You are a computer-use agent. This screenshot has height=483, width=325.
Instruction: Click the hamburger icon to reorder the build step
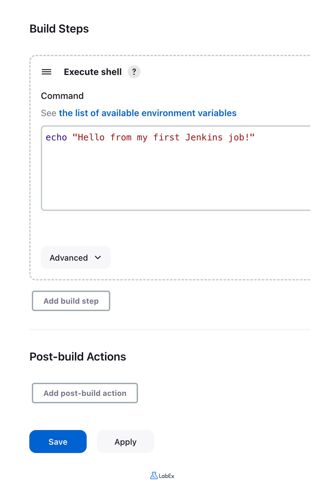(47, 72)
